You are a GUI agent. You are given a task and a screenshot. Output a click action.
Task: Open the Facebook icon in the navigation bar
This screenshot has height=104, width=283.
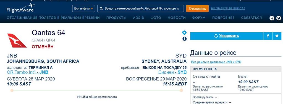pyautogui.click(x=272, y=18)
